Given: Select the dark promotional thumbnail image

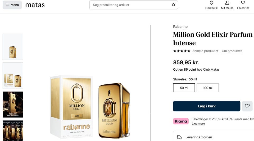Looking at the screenshot, I should pyautogui.click(x=13, y=104).
